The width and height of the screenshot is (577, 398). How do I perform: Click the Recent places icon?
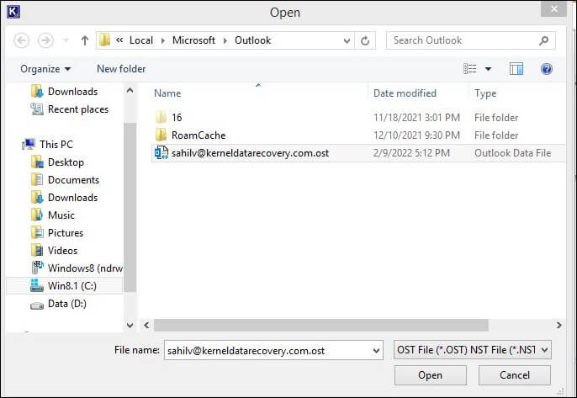(x=37, y=109)
